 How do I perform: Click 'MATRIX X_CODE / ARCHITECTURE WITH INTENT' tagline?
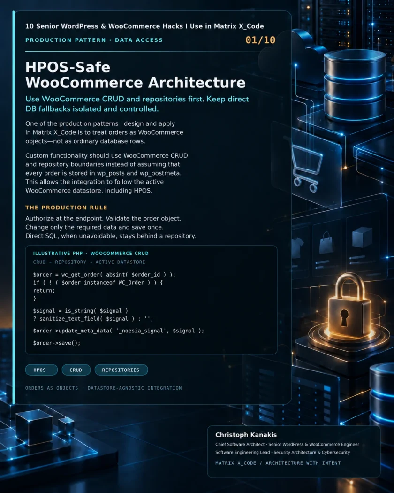(x=278, y=463)
